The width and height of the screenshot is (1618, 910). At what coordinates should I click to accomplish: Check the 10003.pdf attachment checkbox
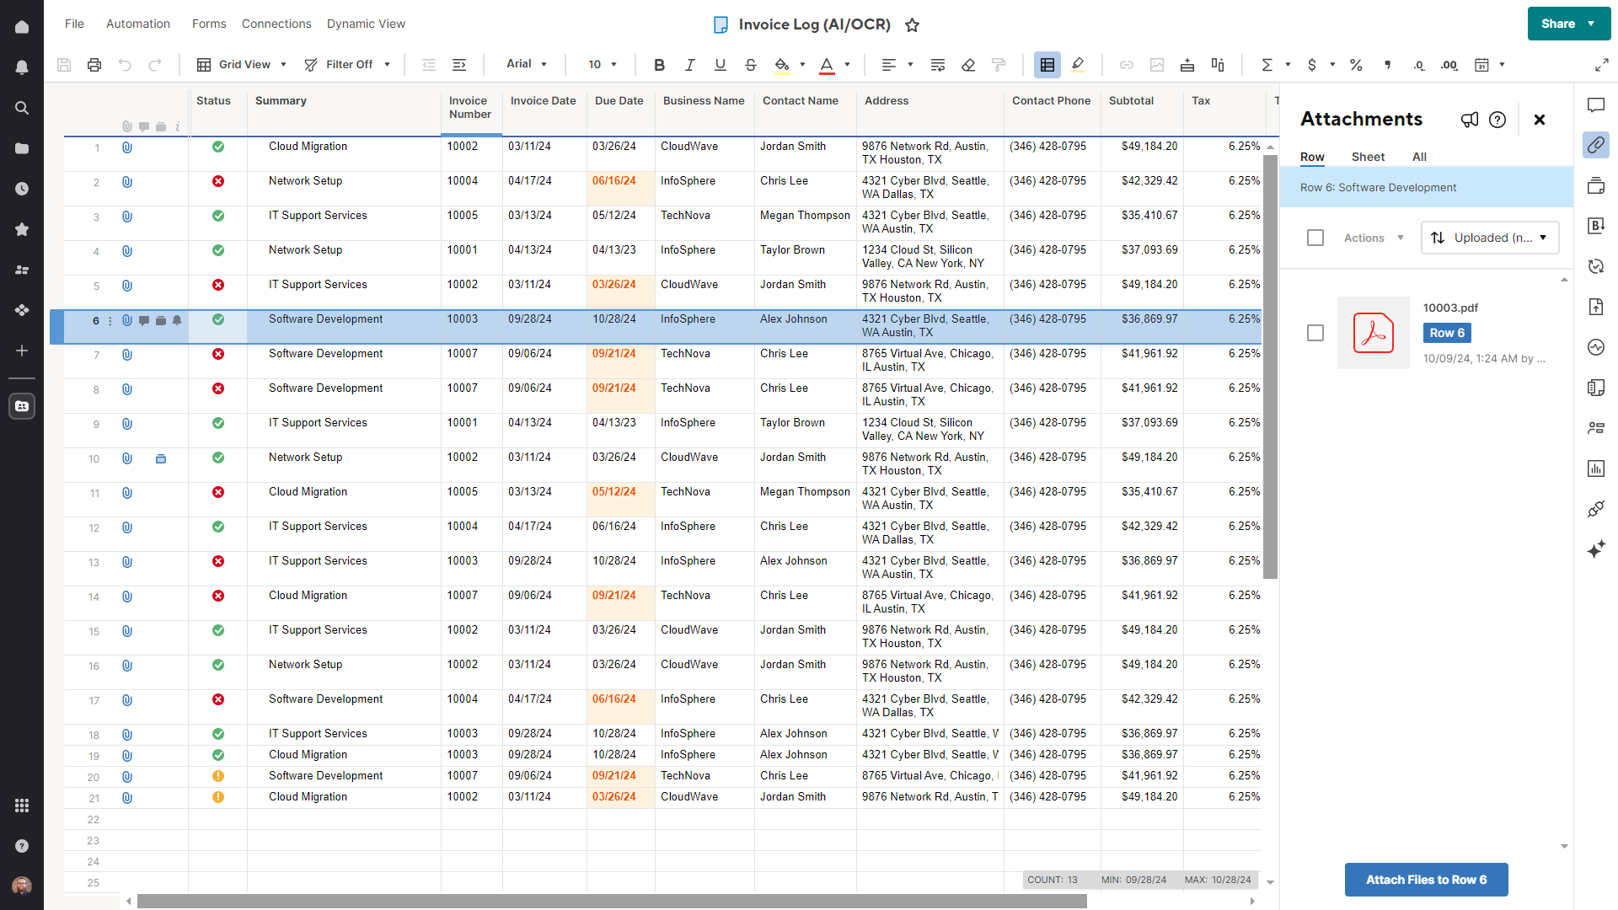1315,333
